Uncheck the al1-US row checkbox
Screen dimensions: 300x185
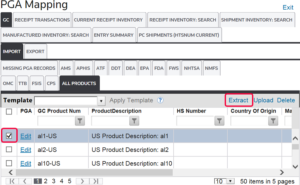pos(9,136)
